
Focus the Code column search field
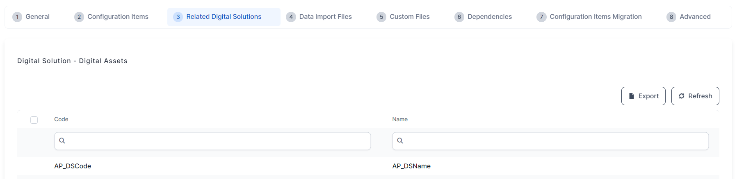pos(217,141)
